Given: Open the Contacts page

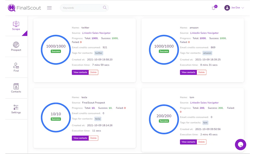Looking at the screenshot, I should click(16, 88).
